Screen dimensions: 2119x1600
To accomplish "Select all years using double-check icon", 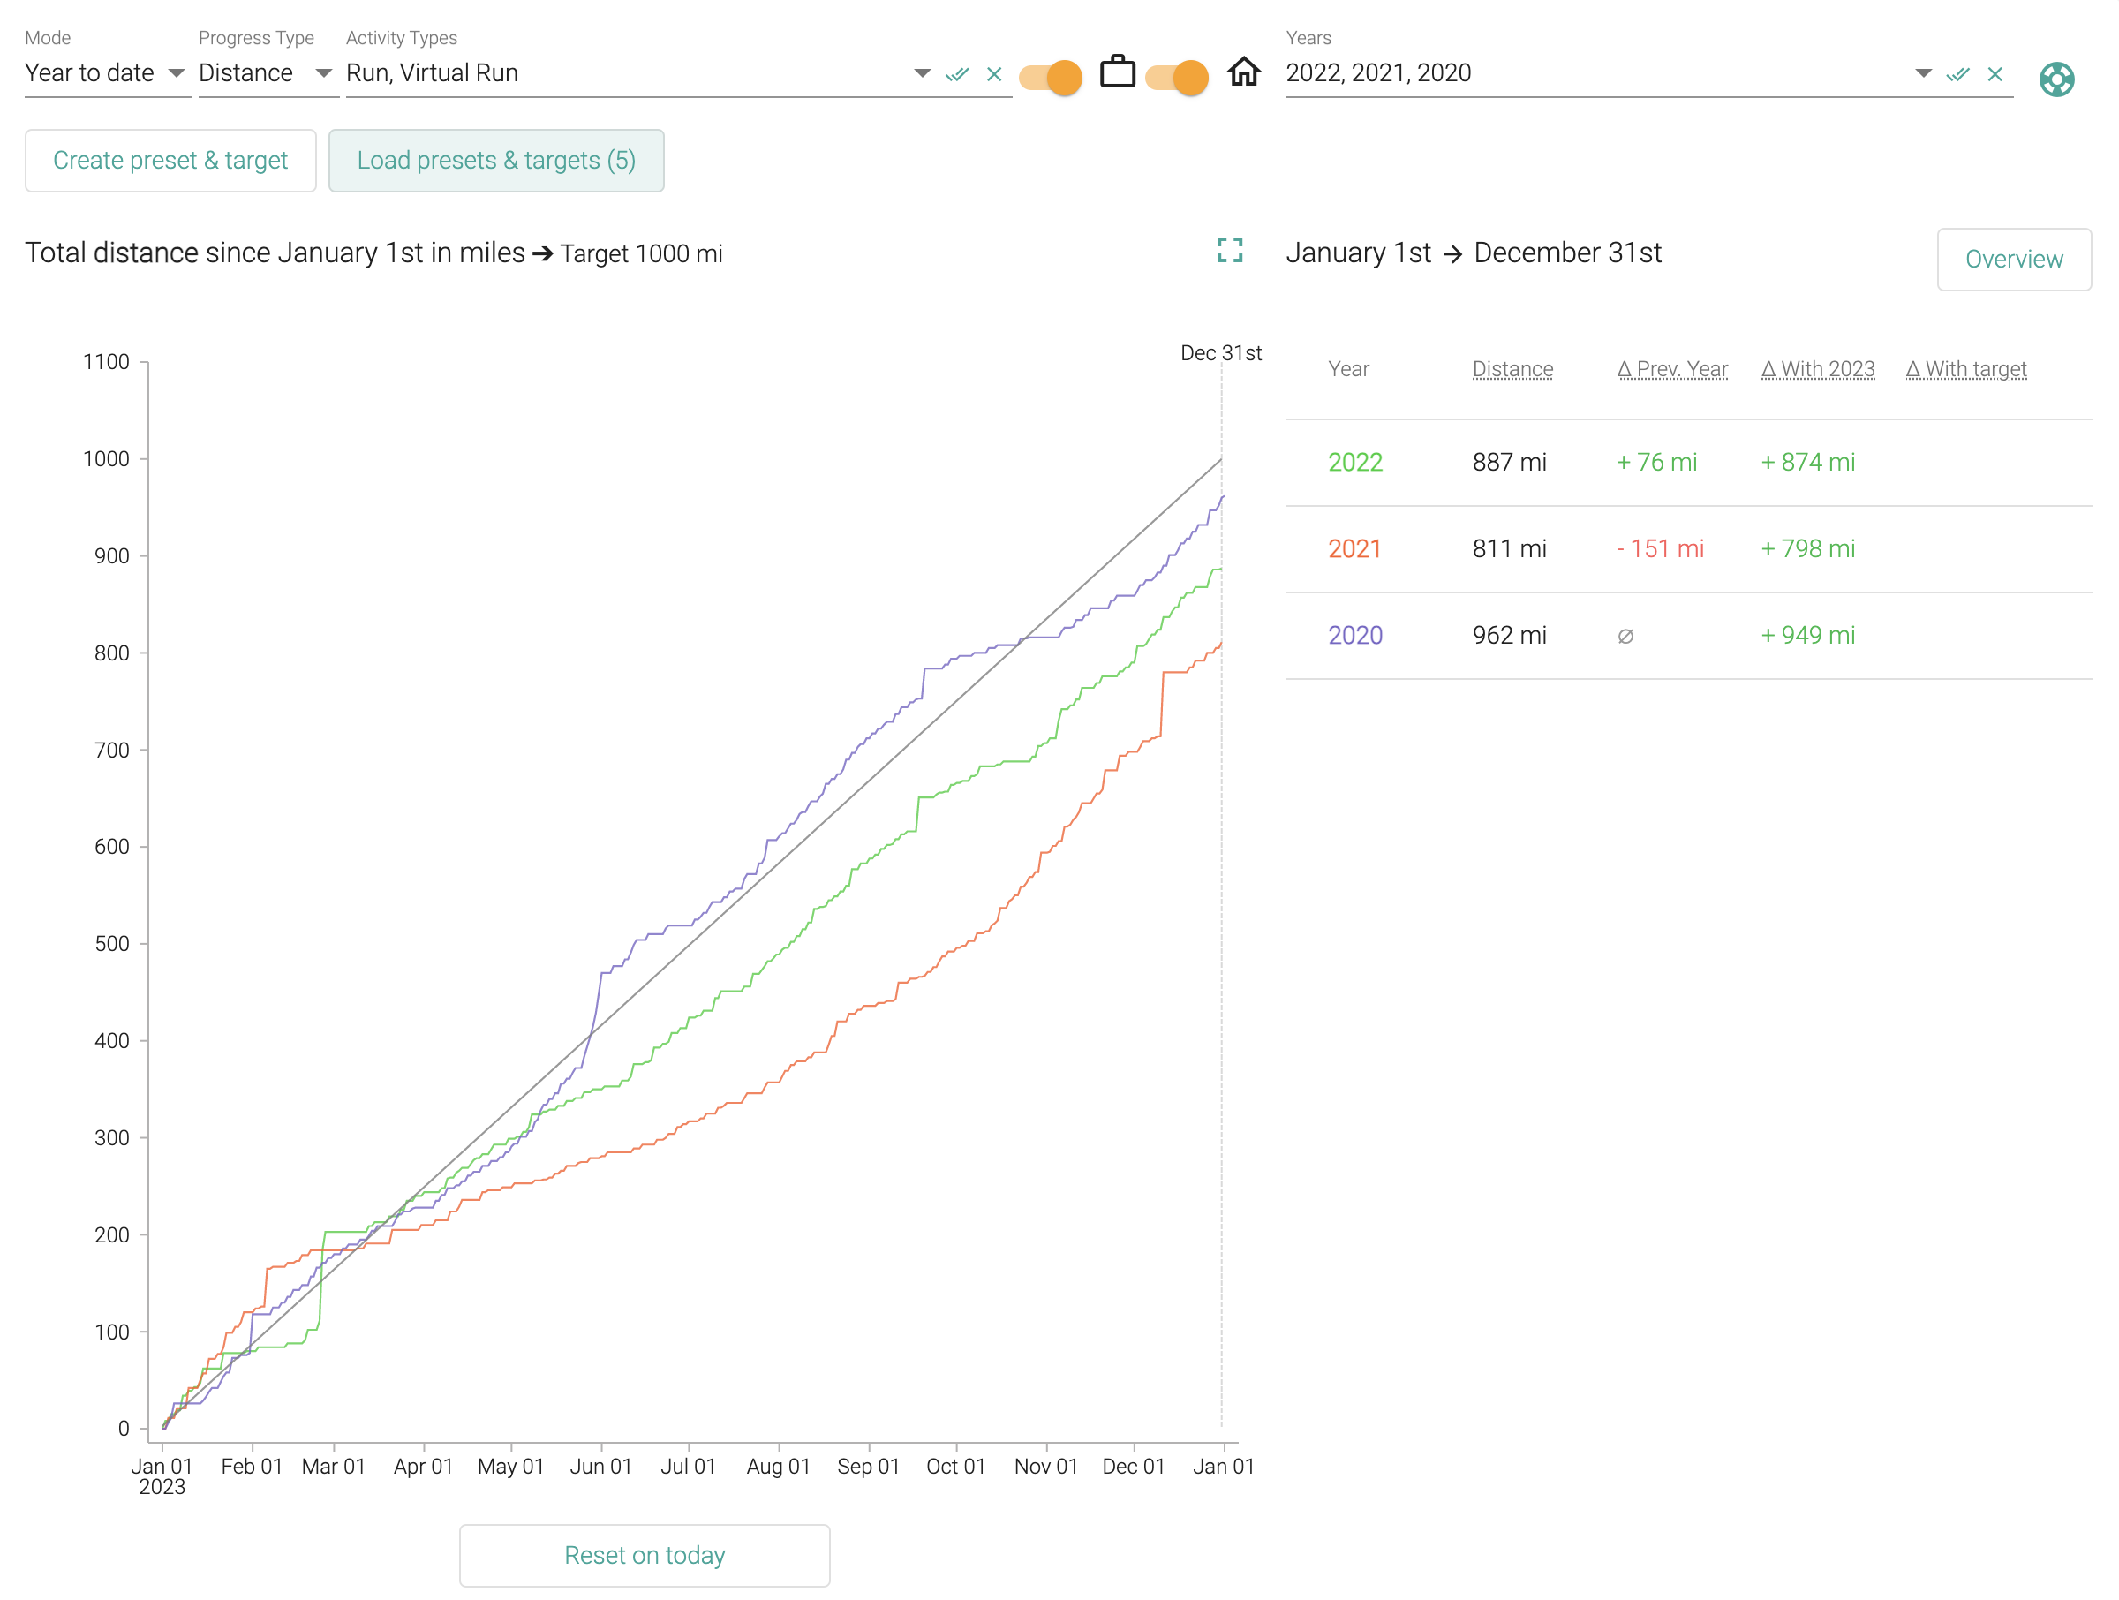I will (1957, 74).
